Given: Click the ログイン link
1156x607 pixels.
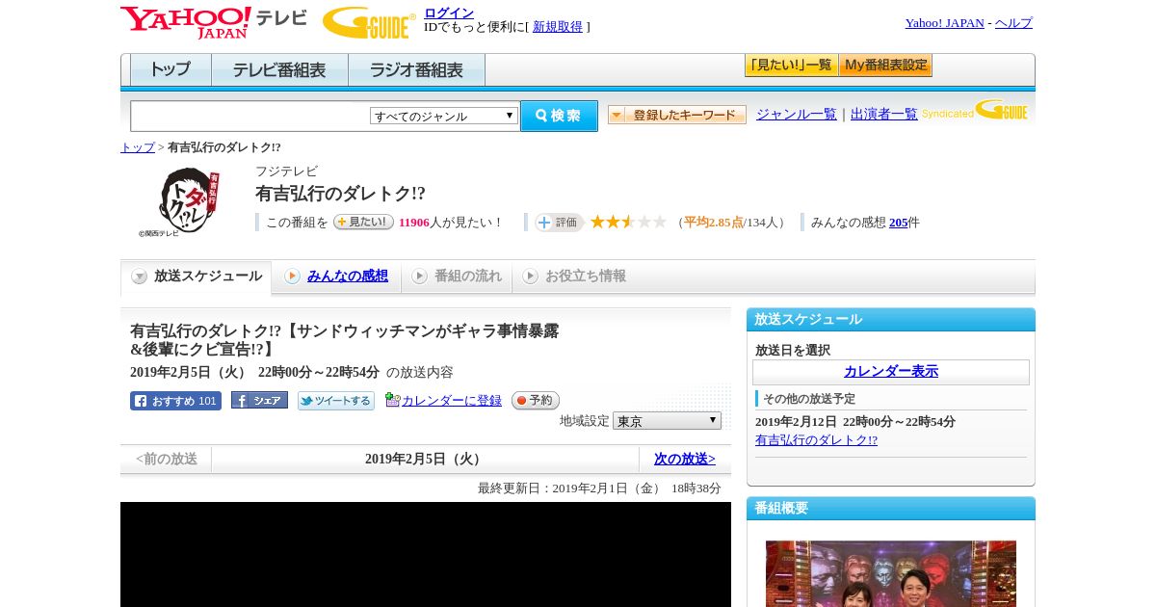Looking at the screenshot, I should tap(449, 13).
